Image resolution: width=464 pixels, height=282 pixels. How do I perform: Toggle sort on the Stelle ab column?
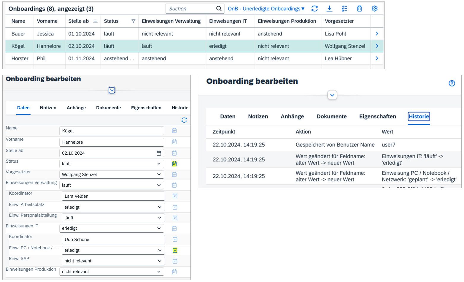[x=95, y=21]
